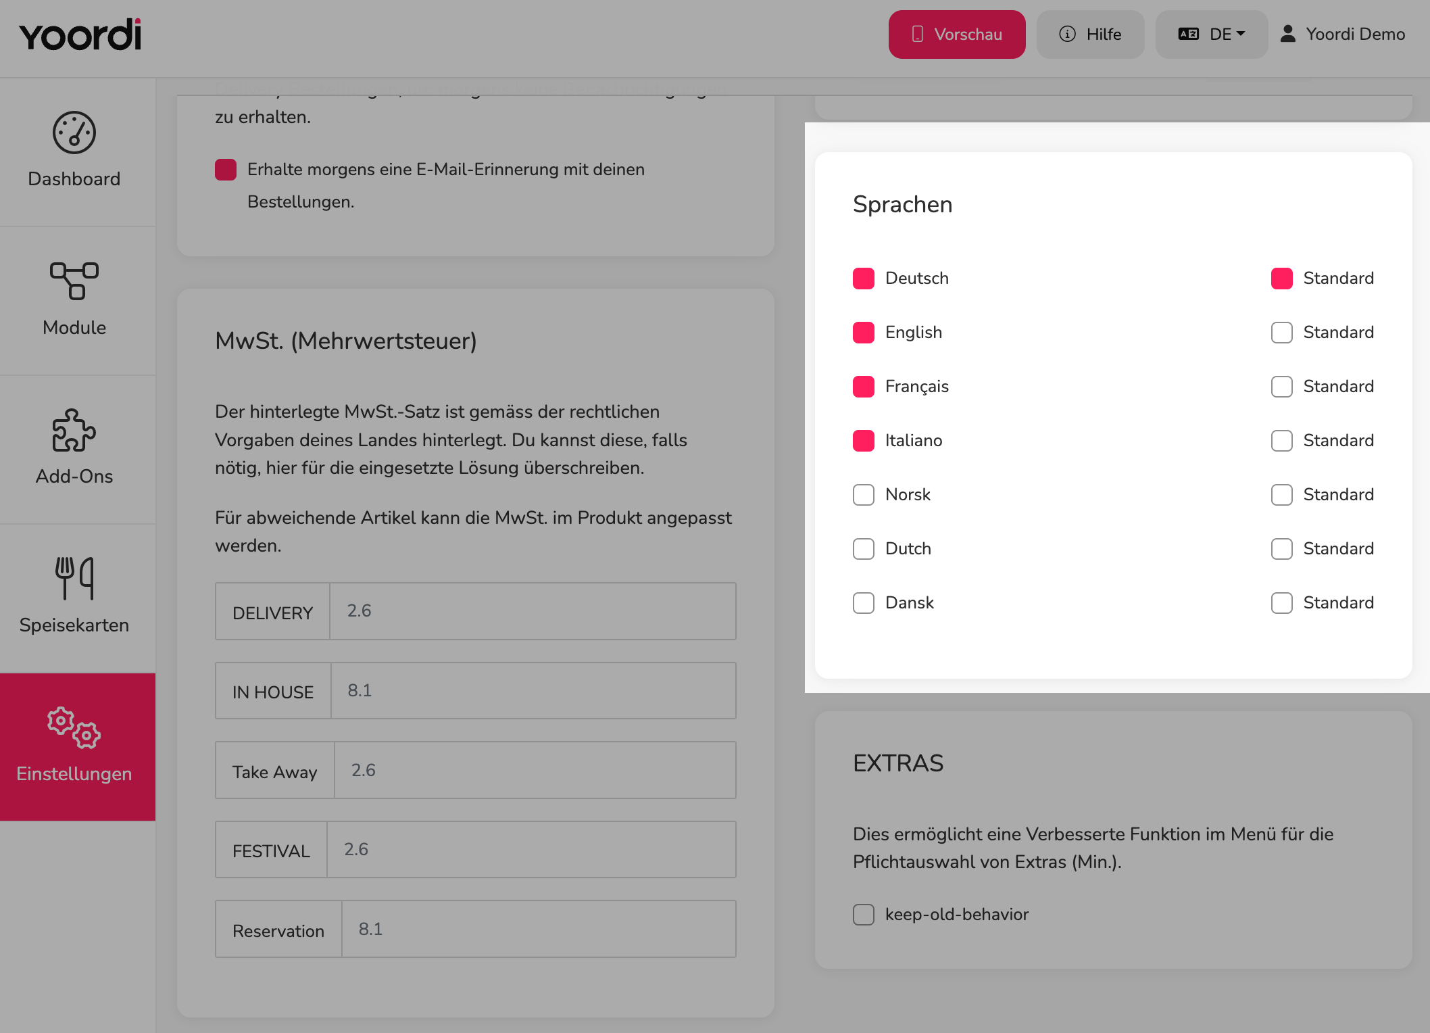Enable the Dutch language checkbox

pos(864,549)
